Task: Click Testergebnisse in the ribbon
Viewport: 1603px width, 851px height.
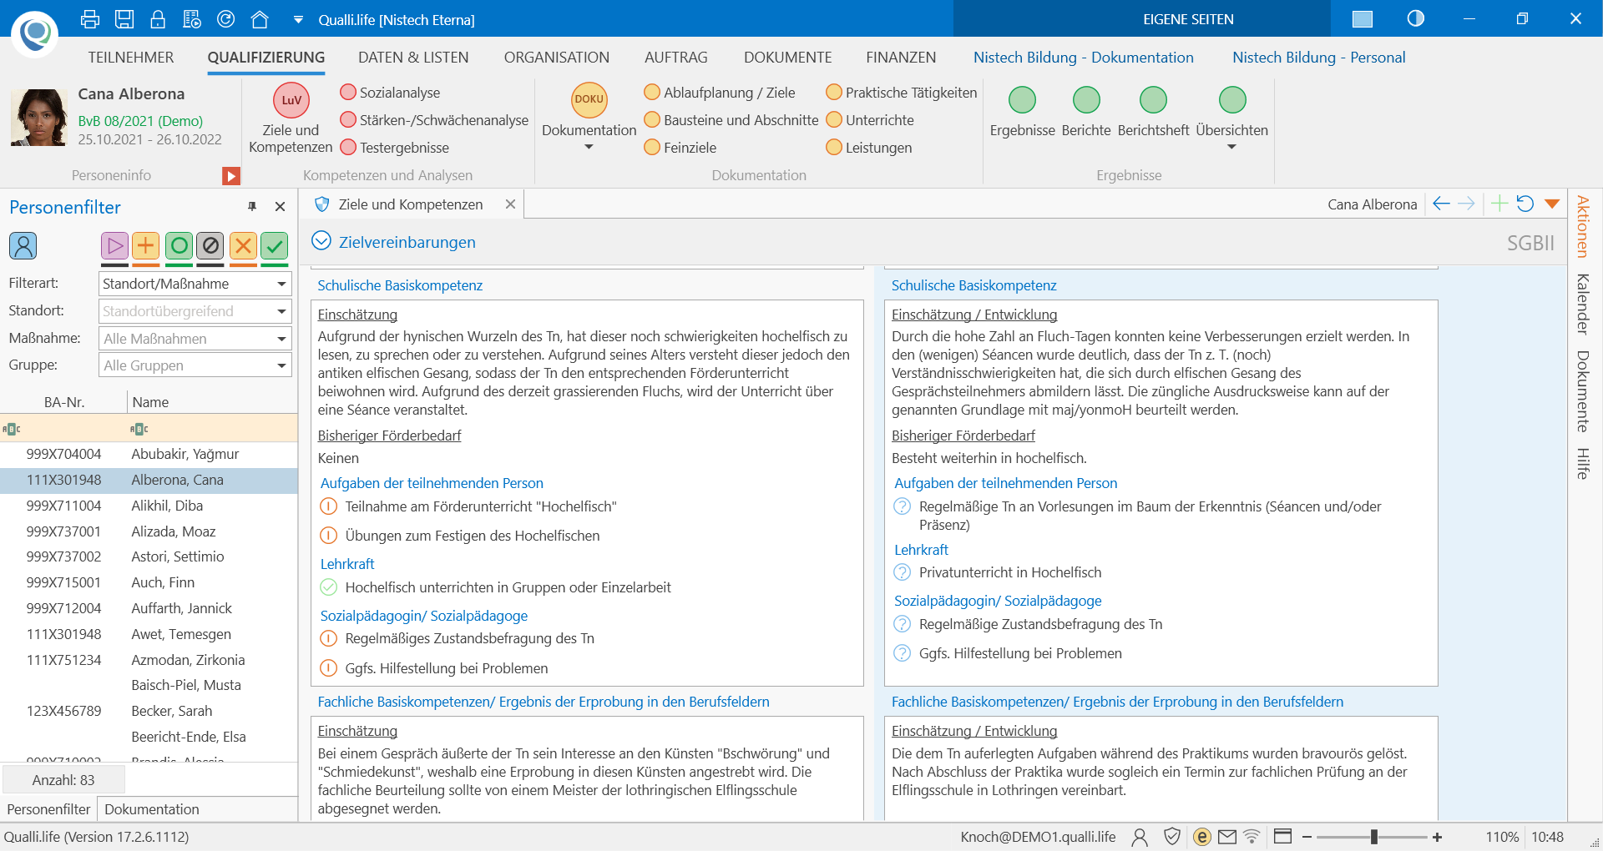Action: point(395,148)
